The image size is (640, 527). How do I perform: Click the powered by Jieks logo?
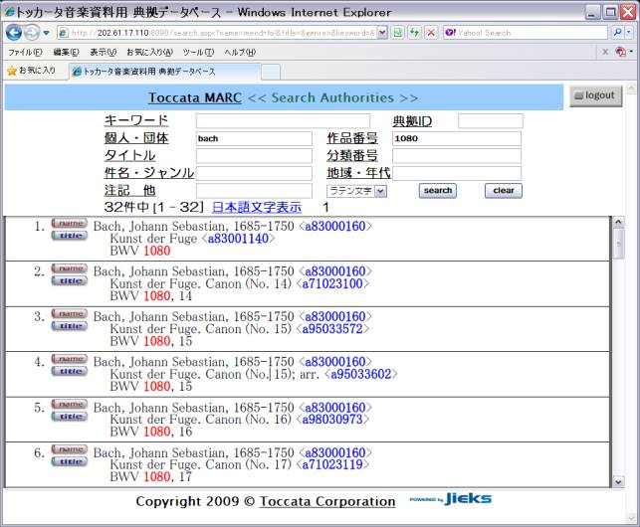(451, 499)
